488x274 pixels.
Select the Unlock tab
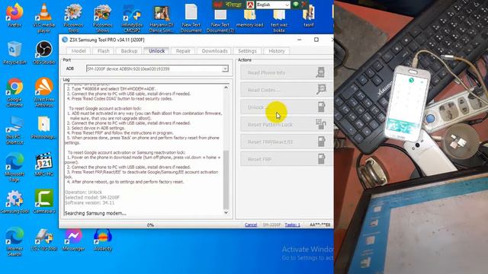156,51
